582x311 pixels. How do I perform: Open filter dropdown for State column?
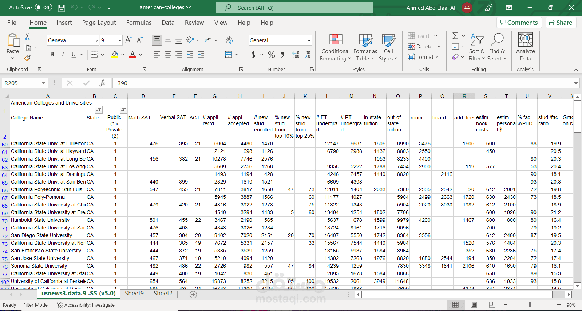pyautogui.click(x=99, y=110)
